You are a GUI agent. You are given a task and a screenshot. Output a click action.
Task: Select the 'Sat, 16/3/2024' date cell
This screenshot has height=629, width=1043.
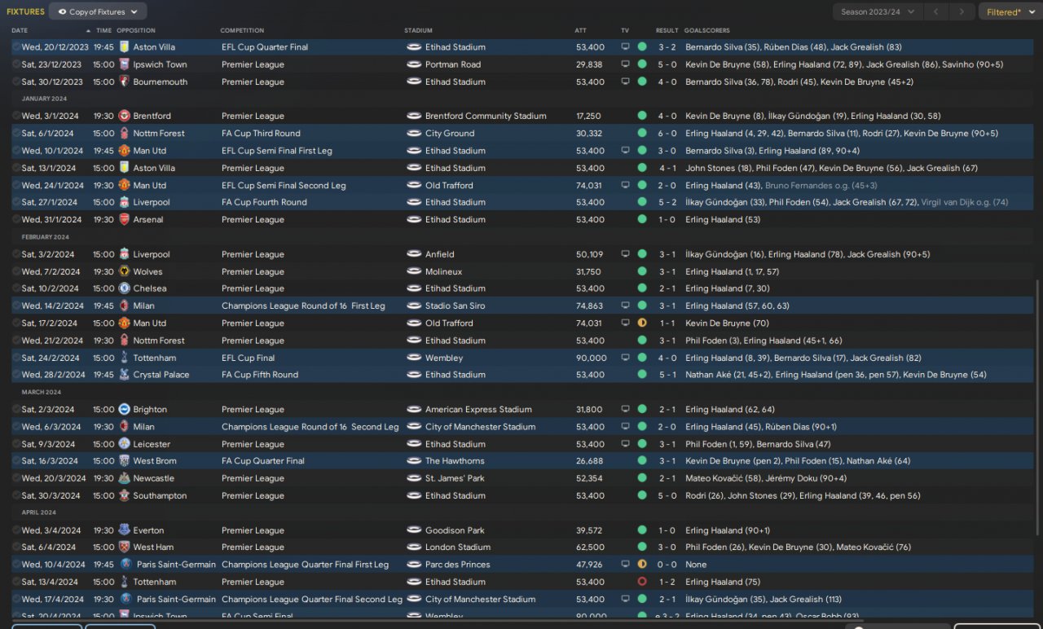51,461
